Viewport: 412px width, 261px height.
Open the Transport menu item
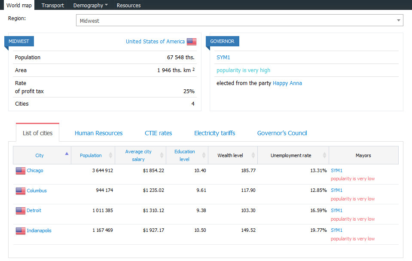[x=53, y=5]
